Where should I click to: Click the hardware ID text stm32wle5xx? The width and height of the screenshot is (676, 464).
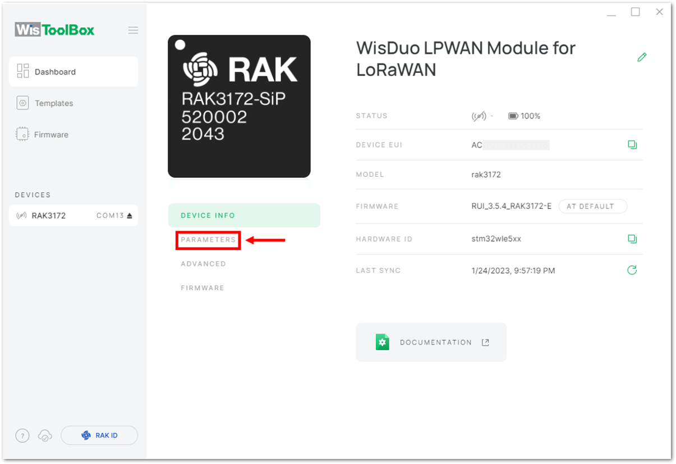click(496, 239)
